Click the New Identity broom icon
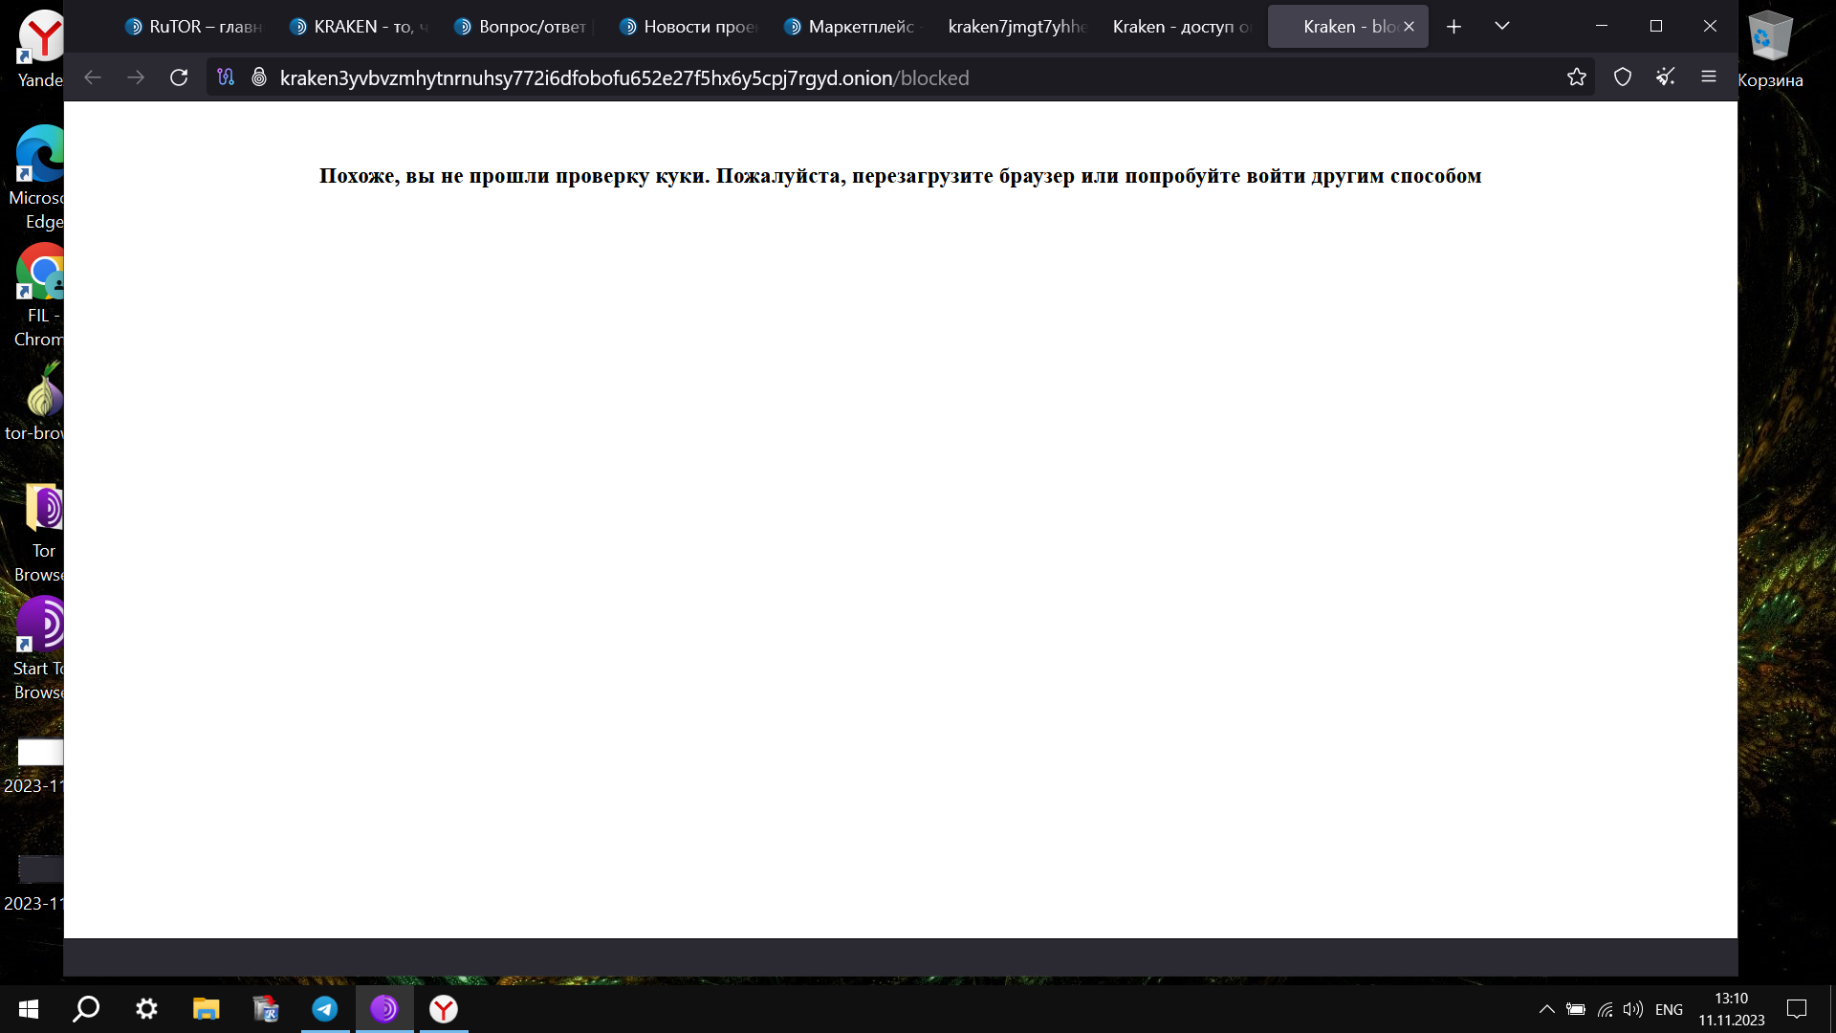The image size is (1836, 1033). click(x=1666, y=77)
